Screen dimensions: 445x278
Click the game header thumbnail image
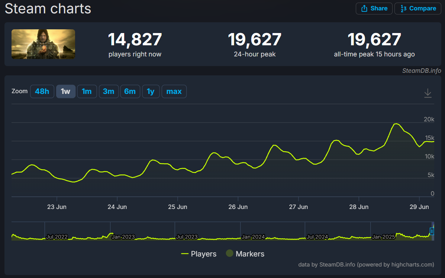point(43,44)
